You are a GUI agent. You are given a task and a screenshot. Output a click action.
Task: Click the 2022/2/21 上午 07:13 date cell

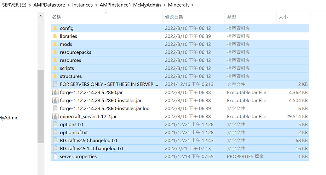pos(188,148)
